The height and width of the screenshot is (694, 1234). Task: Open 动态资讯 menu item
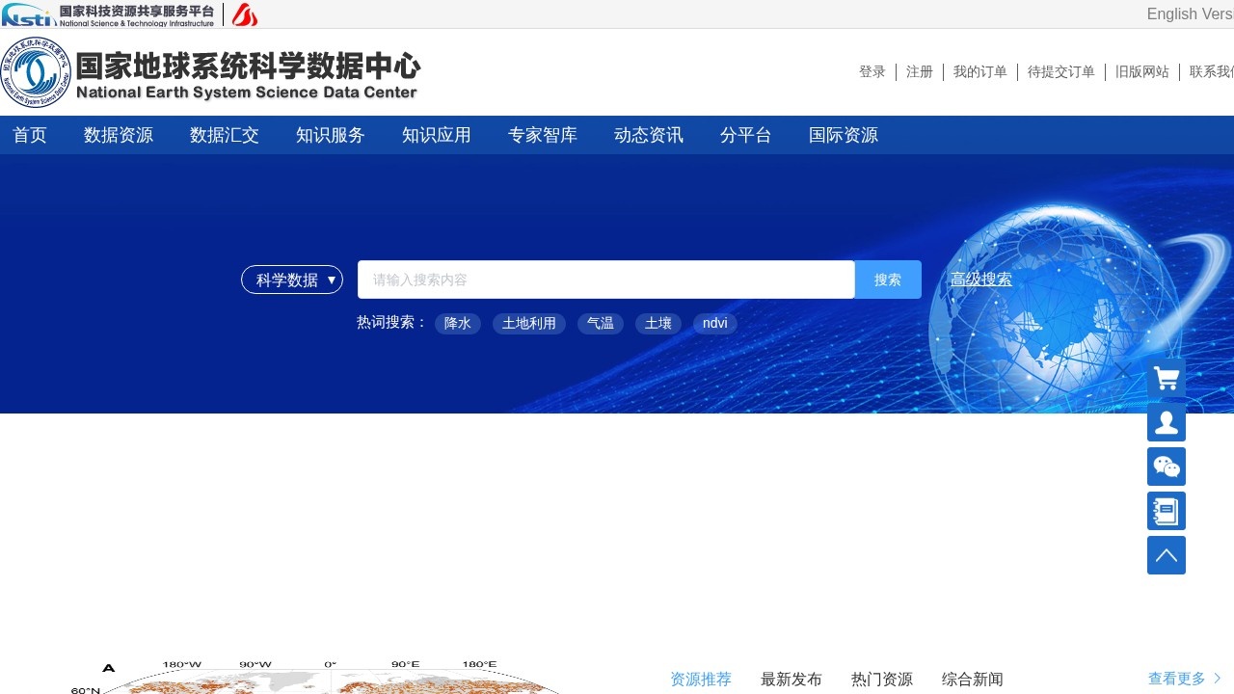tap(649, 135)
